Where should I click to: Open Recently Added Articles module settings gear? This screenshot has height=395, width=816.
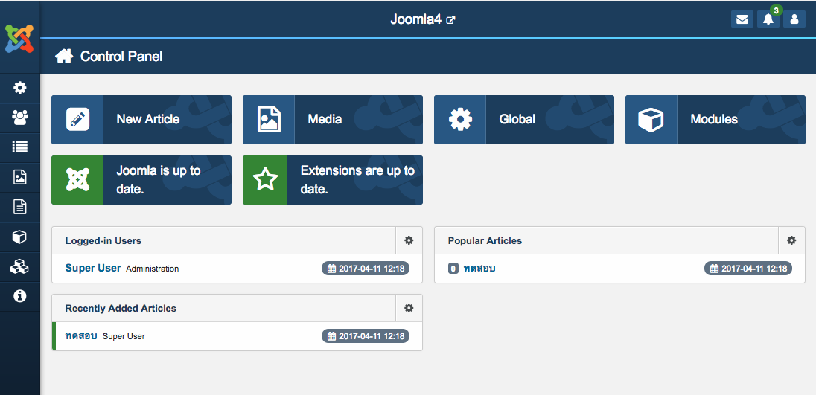409,308
